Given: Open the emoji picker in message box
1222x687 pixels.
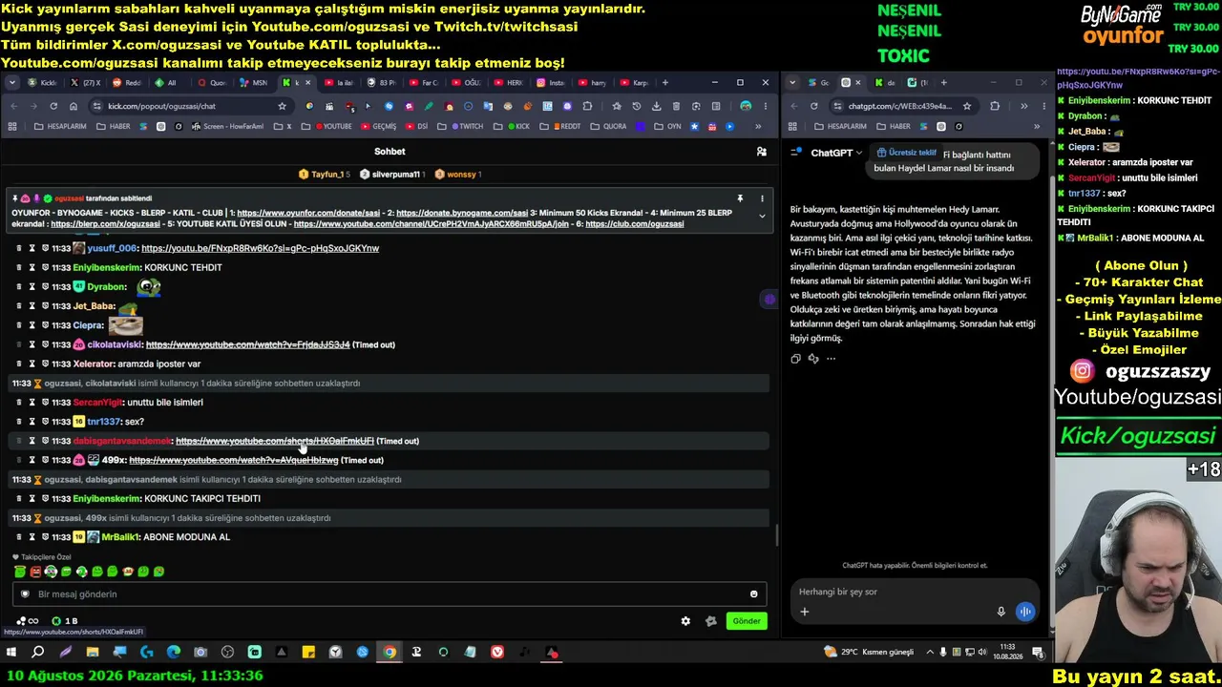Looking at the screenshot, I should coord(753,594).
